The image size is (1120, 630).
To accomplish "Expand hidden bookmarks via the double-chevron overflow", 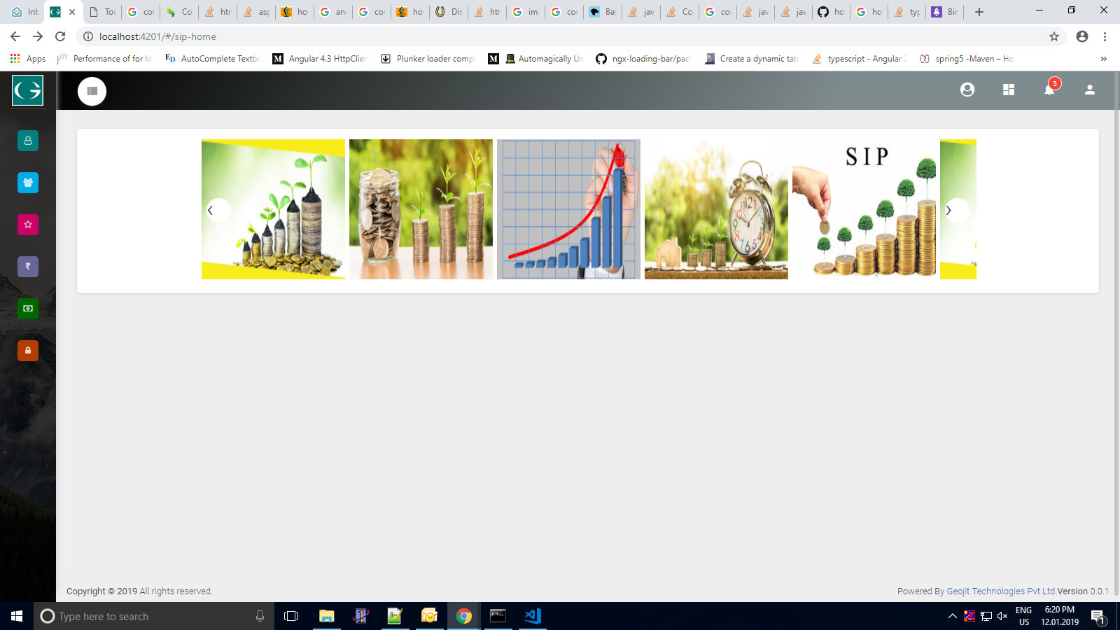I will [1105, 59].
